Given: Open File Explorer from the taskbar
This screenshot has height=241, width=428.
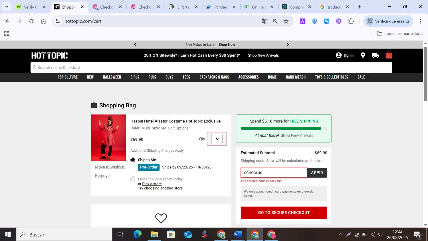Looking at the screenshot, I should (x=154, y=234).
